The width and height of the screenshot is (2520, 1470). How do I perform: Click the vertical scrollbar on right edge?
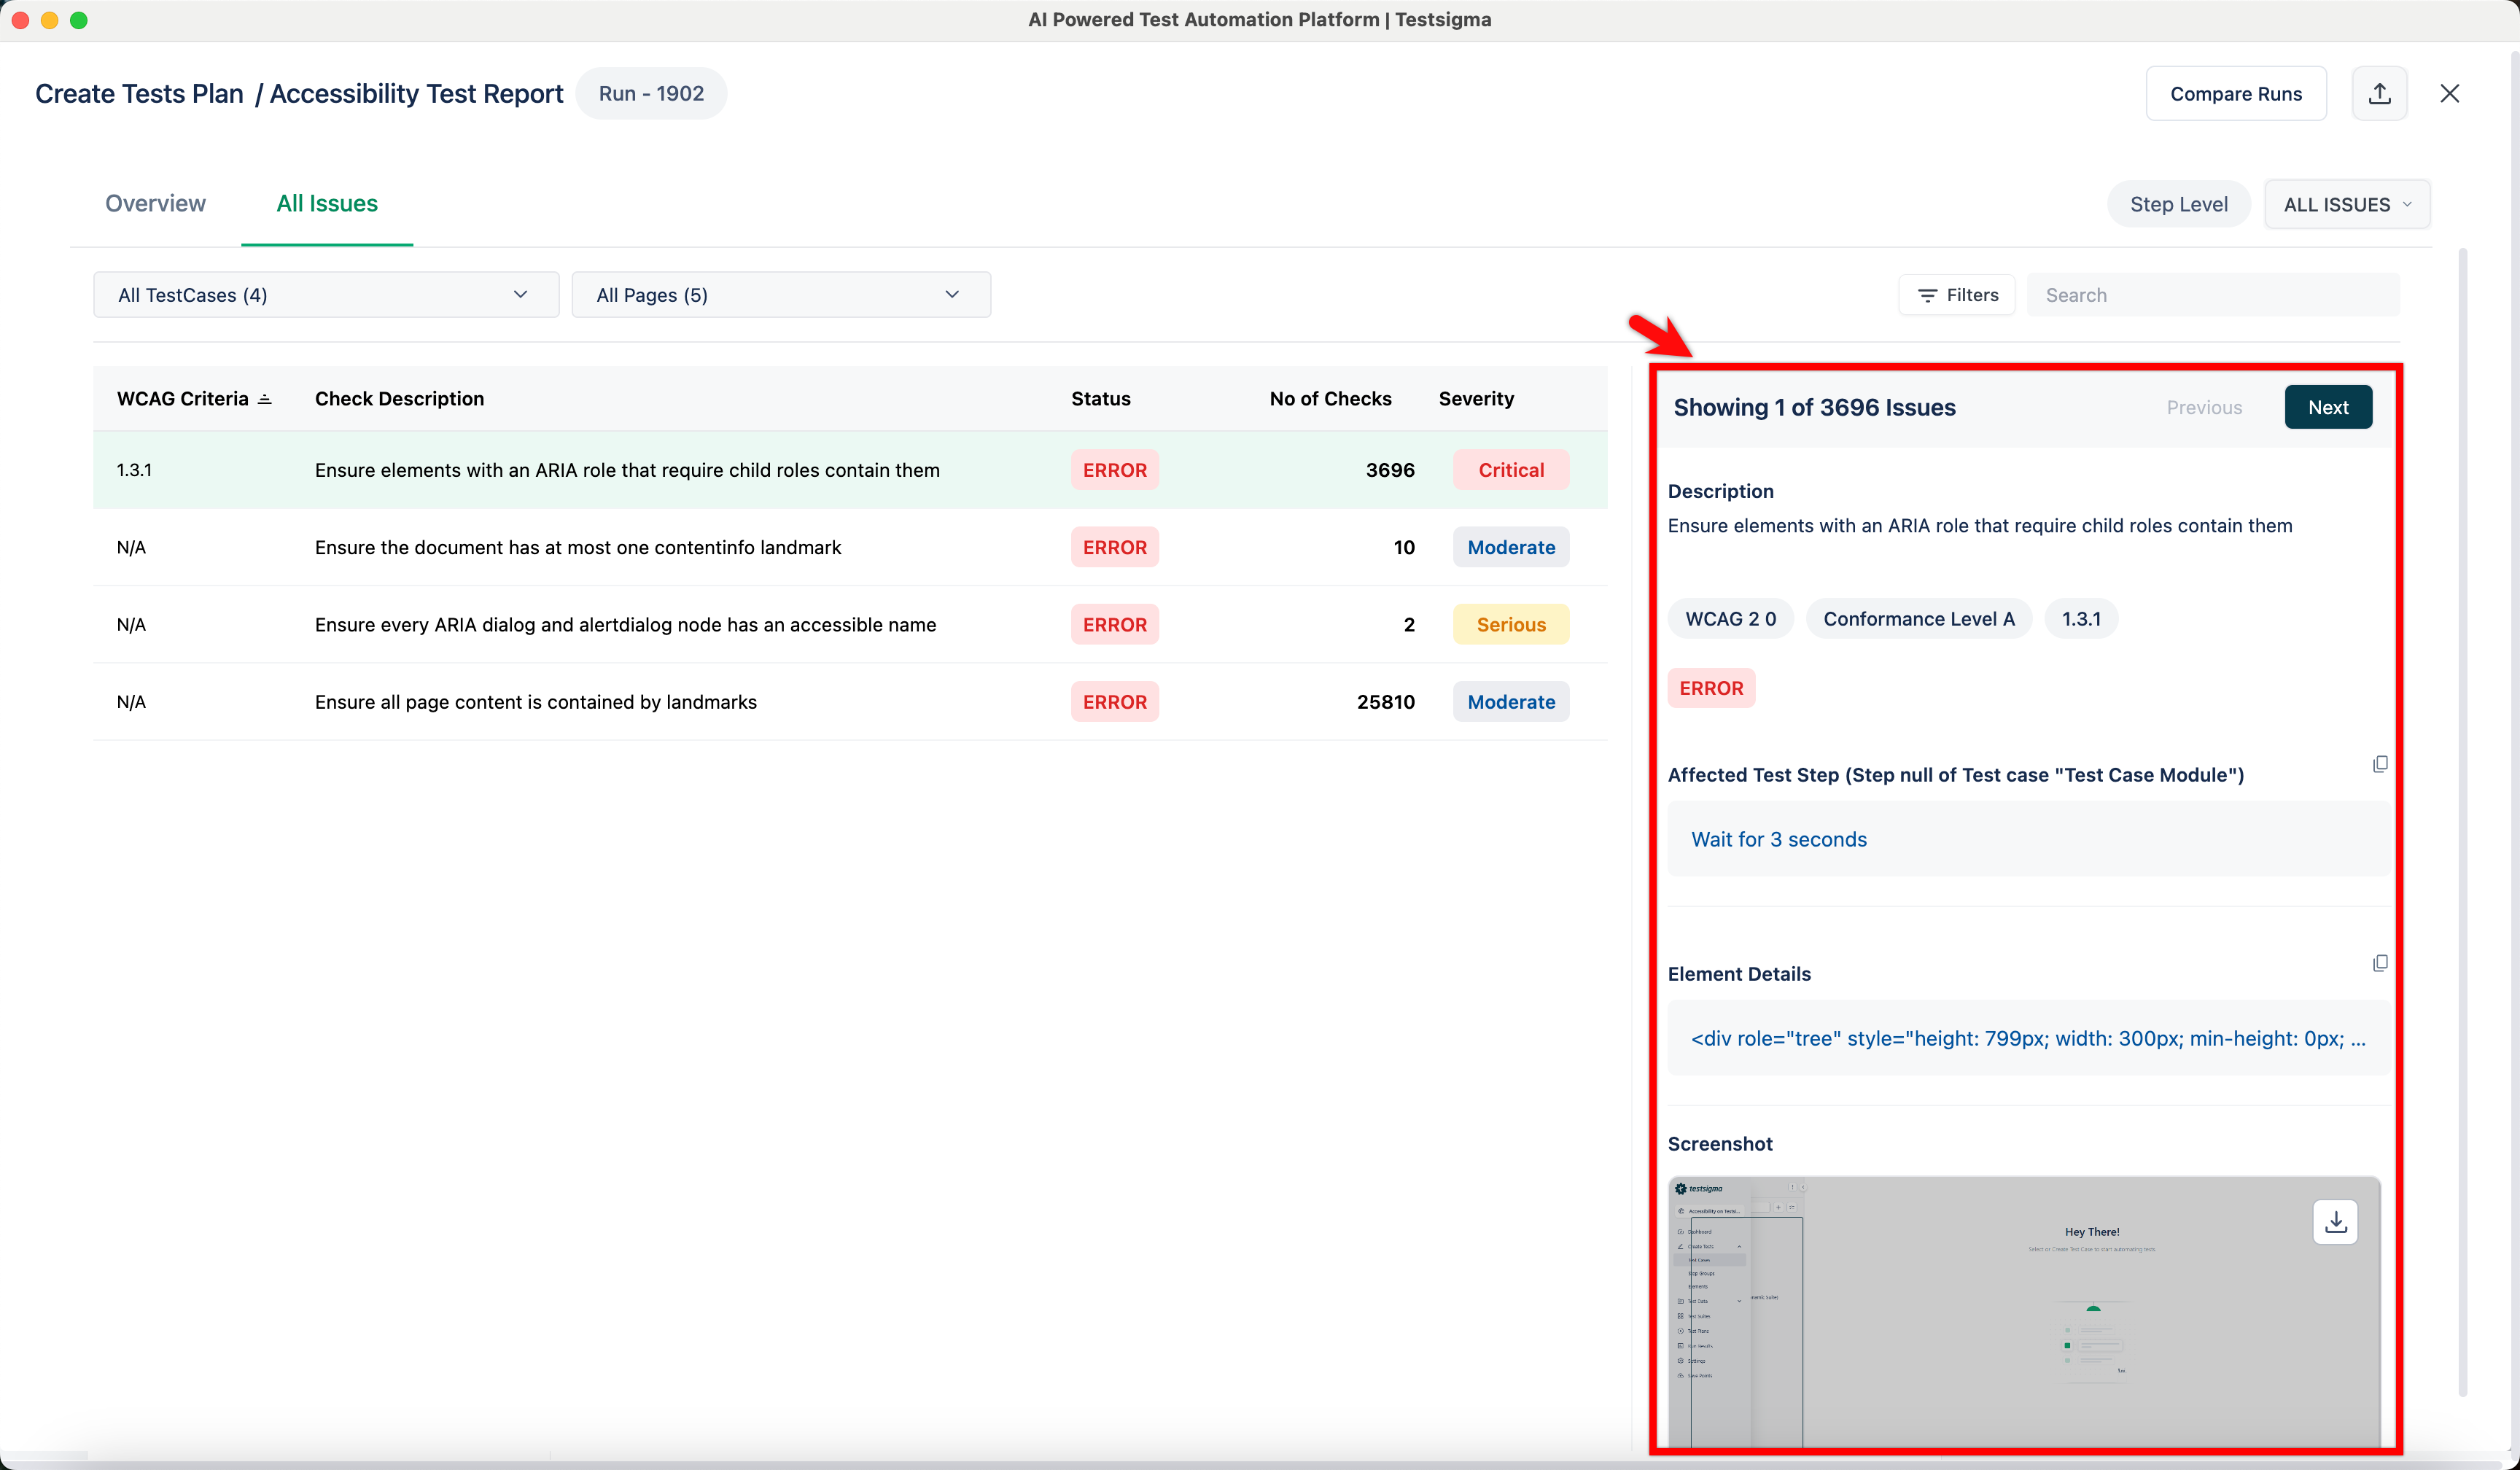coord(2462,820)
